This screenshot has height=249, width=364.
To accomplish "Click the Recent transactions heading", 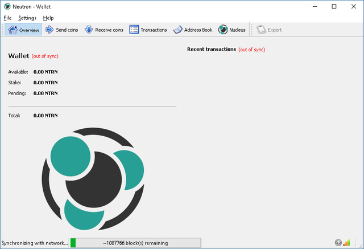I will [212, 50].
